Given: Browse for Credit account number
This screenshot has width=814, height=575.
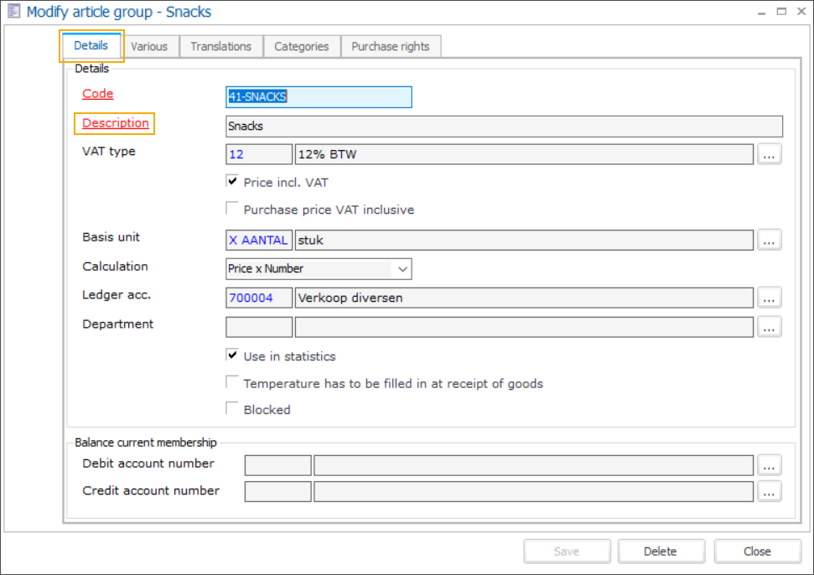Looking at the screenshot, I should (x=770, y=492).
